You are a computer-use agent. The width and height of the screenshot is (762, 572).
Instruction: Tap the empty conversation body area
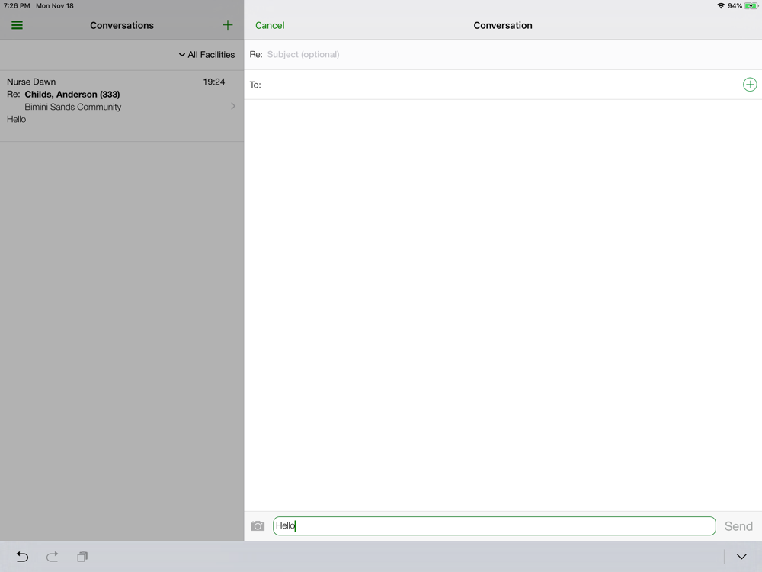[503, 305]
